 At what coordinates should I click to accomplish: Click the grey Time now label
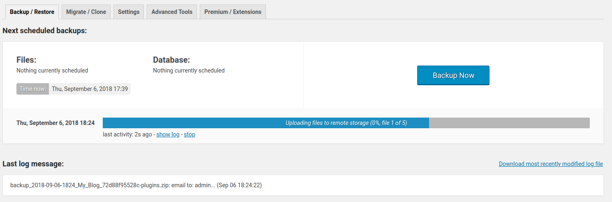pyautogui.click(x=32, y=89)
